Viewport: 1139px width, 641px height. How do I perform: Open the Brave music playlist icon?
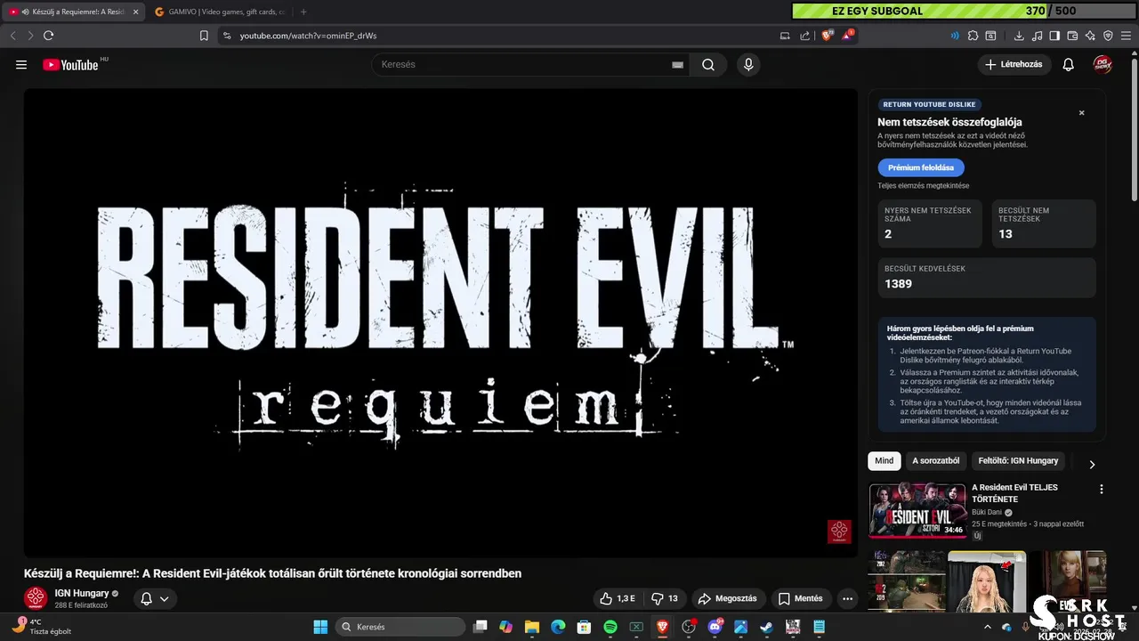coord(1037,36)
